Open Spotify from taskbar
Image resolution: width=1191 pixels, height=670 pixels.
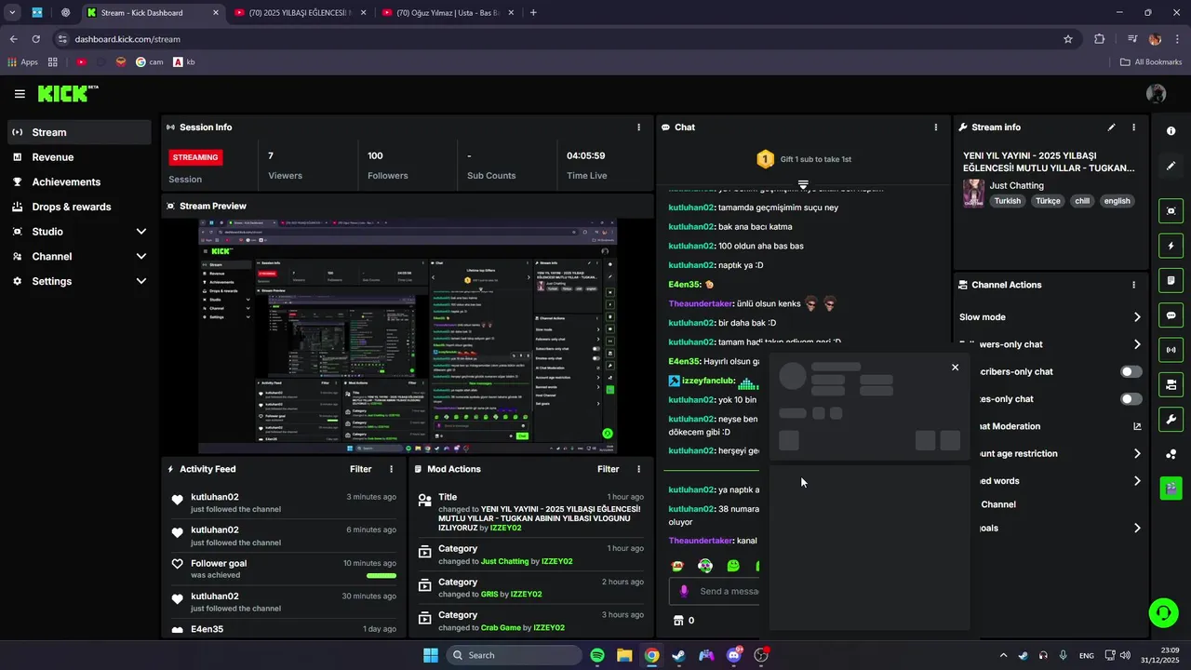597,655
